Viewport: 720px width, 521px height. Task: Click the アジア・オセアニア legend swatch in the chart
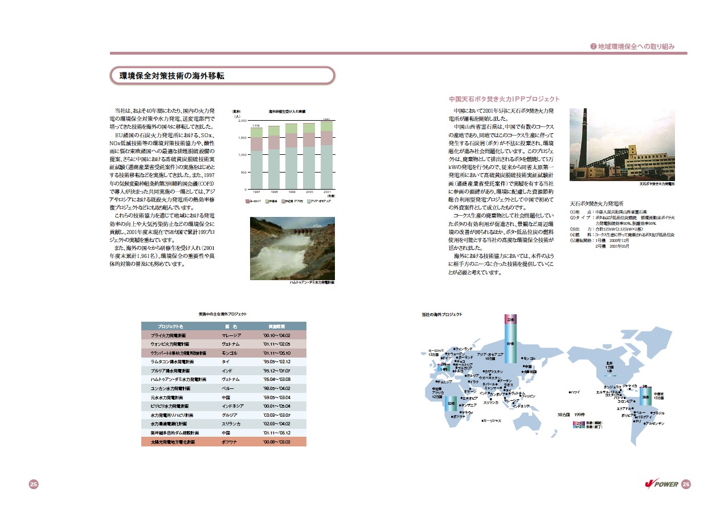click(308, 201)
